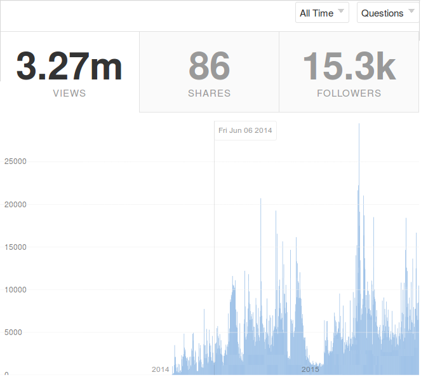
Task: Click the 2014 x-axis label
Action: tap(161, 369)
